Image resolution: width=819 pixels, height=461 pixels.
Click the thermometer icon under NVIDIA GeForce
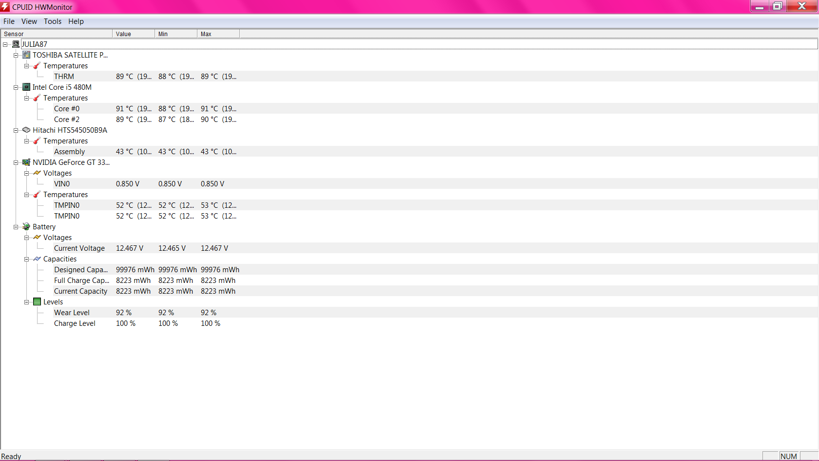tap(37, 195)
